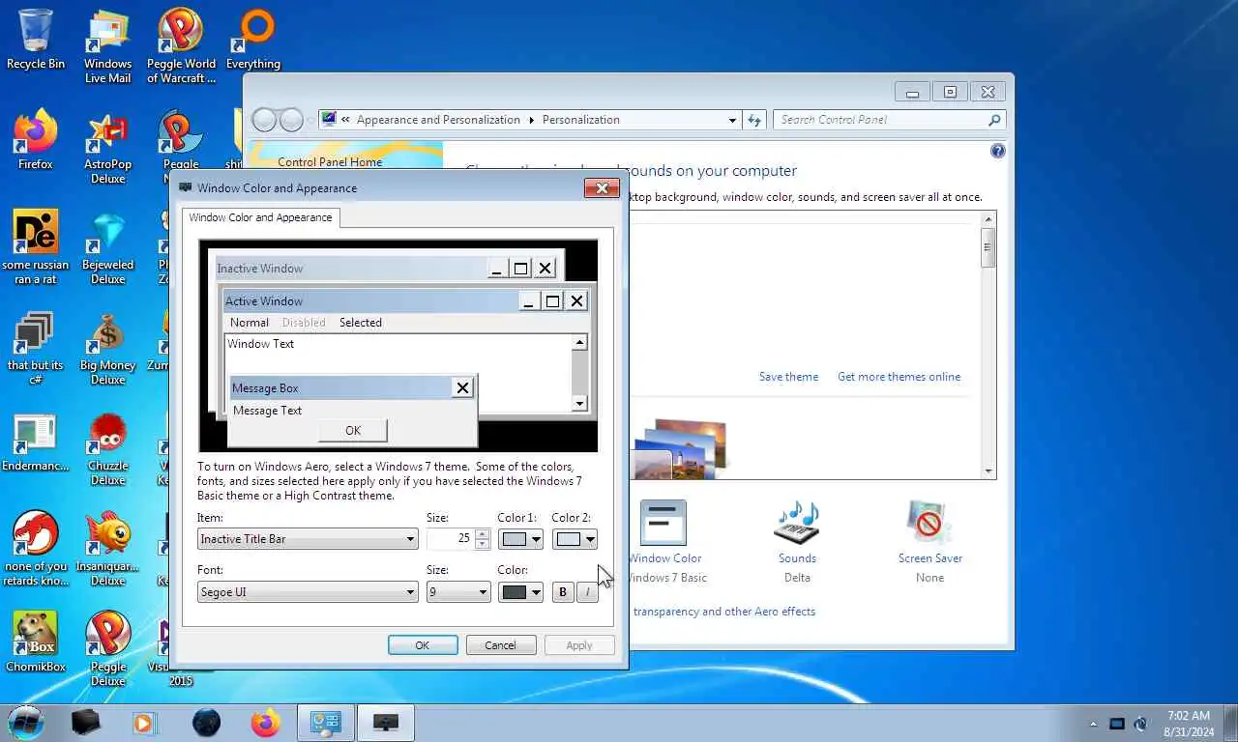The width and height of the screenshot is (1238, 742).
Task: Close the Window Color and Appearance dialog
Action: (602, 188)
